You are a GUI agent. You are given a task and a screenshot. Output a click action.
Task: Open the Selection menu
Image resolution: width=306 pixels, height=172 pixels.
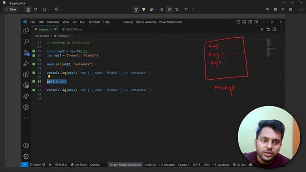pyautogui.click(x=53, y=22)
